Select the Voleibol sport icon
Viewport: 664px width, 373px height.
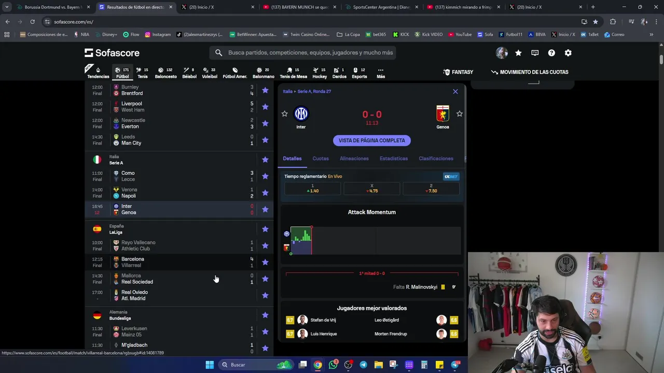[x=210, y=73]
